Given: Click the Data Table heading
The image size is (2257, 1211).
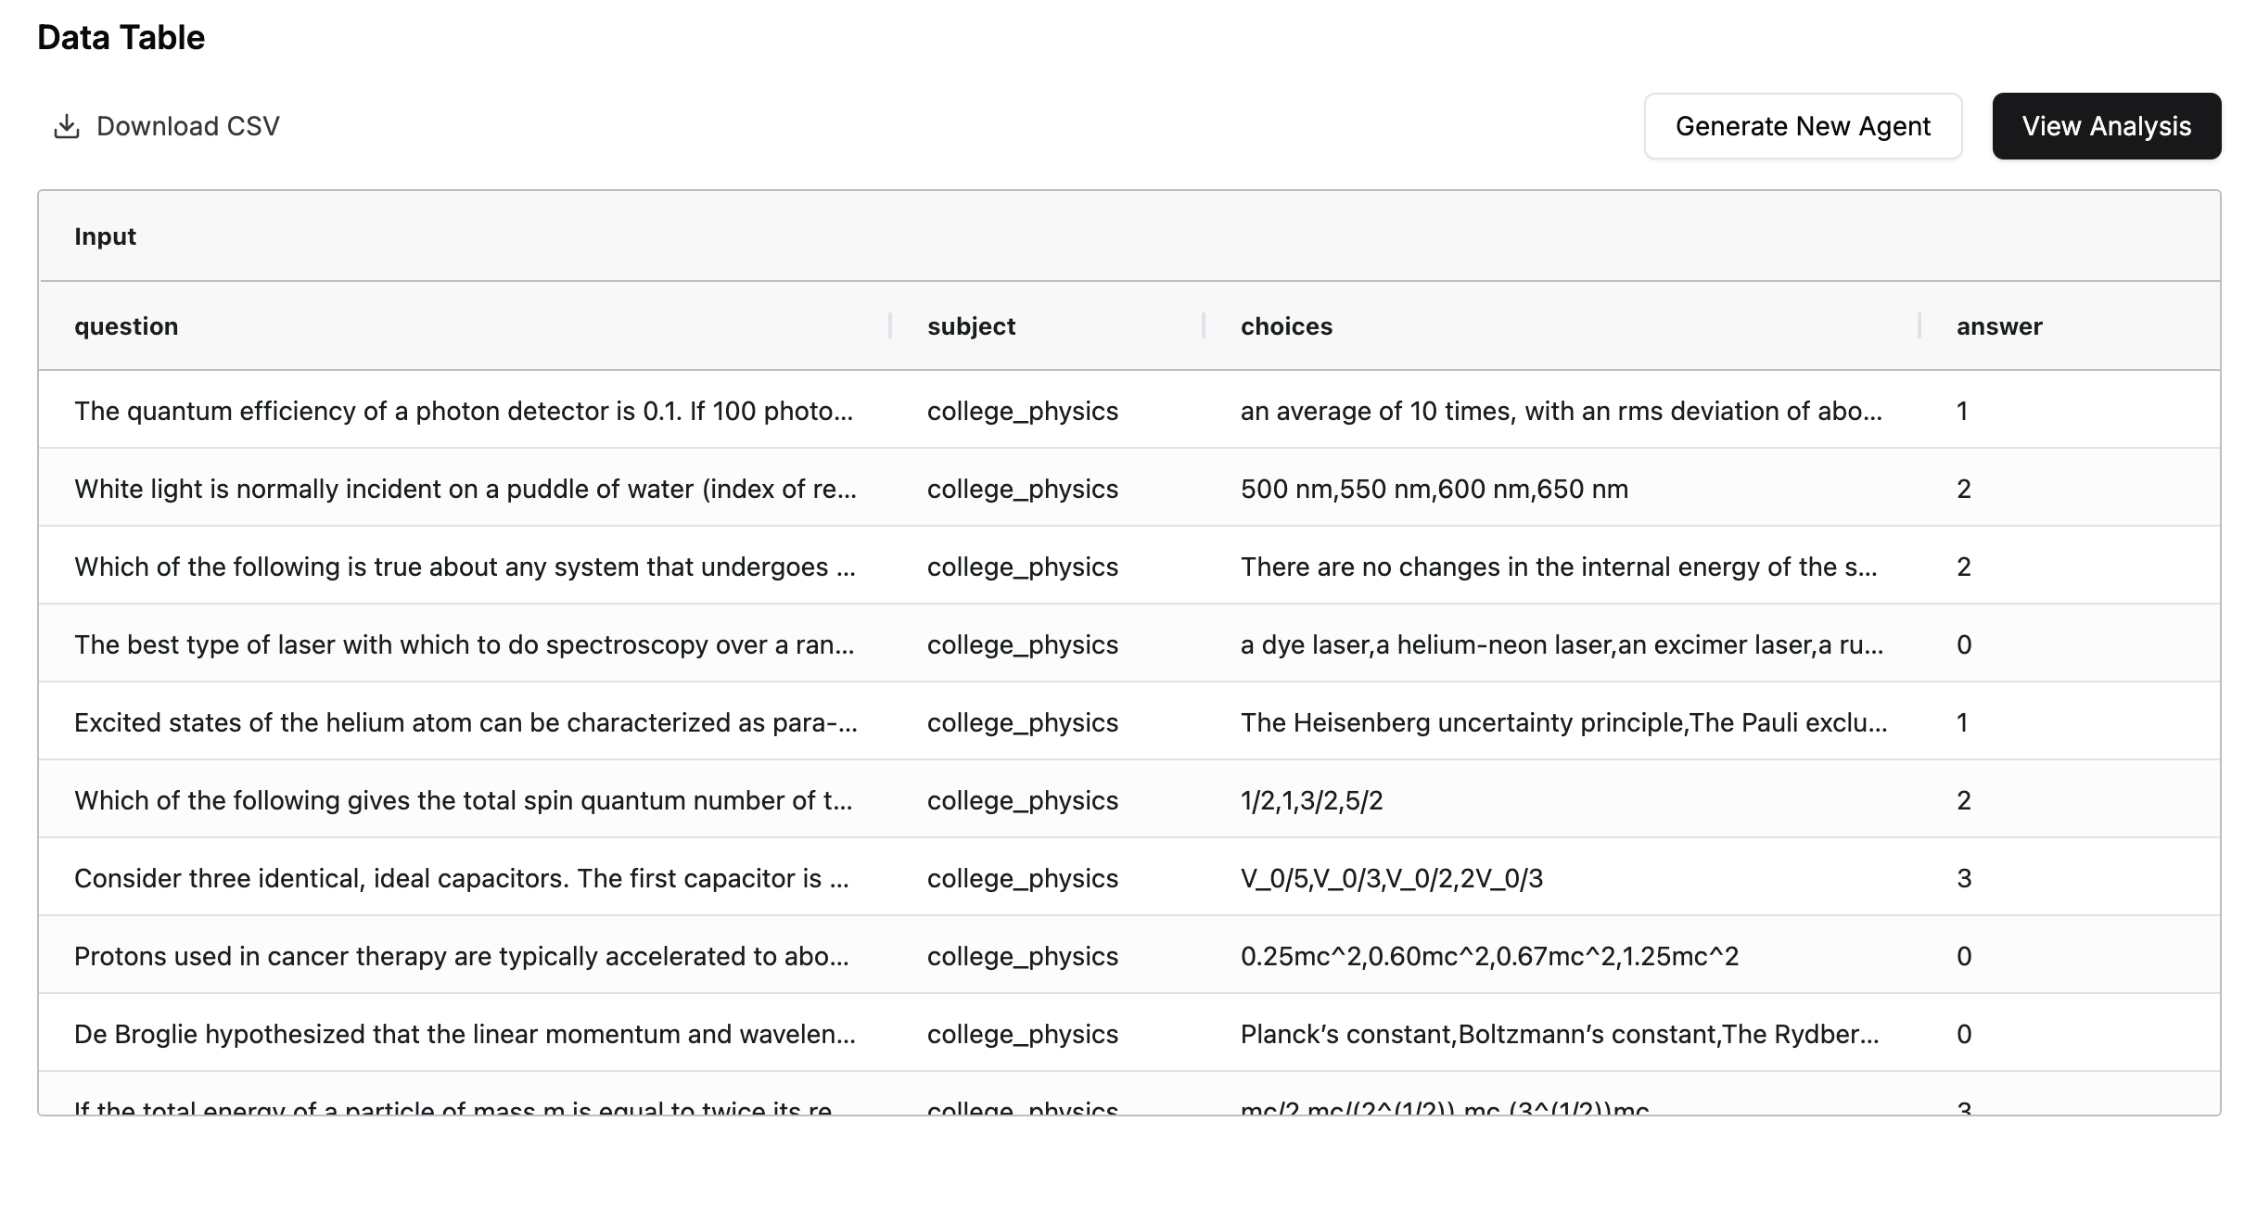Looking at the screenshot, I should pos(121,38).
